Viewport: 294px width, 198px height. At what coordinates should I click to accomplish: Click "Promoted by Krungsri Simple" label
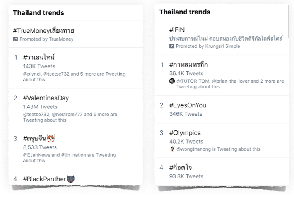[208, 46]
